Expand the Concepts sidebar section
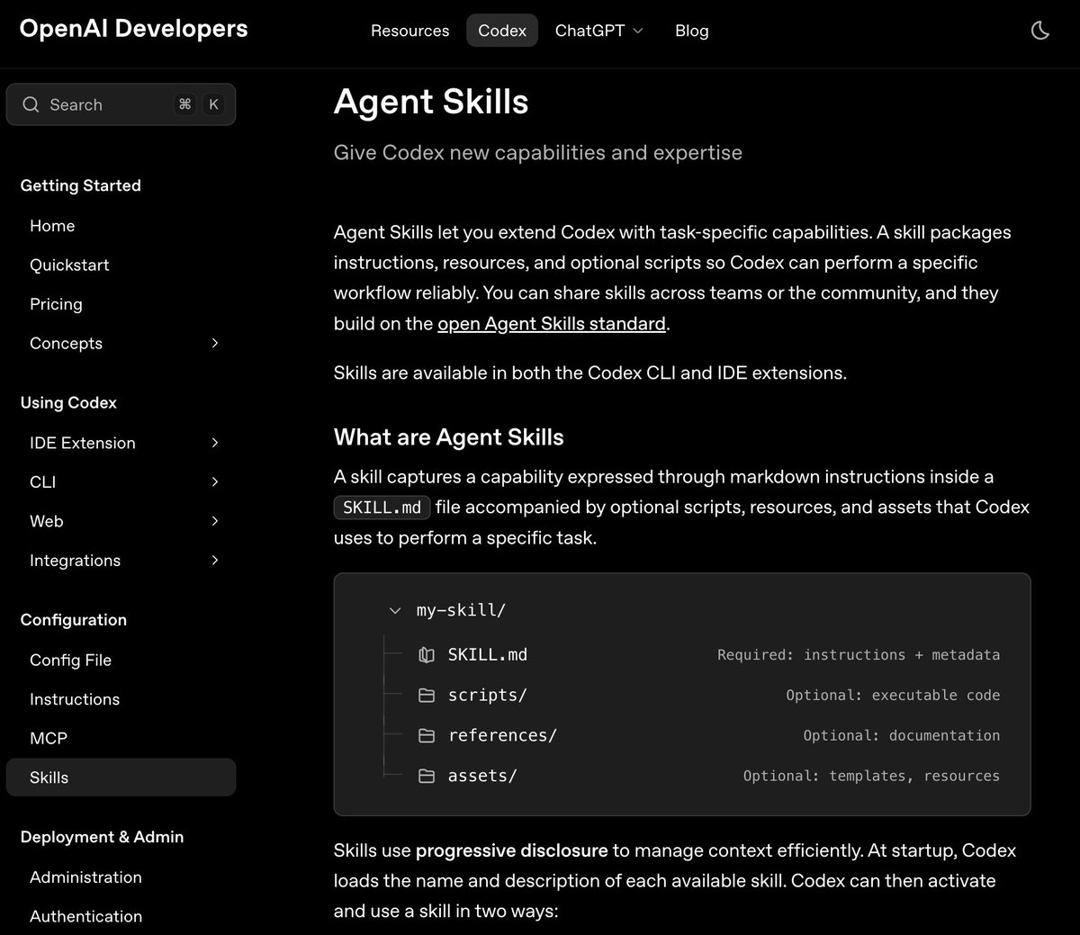Screen dimensions: 1080x935 click(214, 343)
